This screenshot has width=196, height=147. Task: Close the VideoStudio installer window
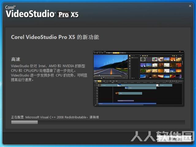click(x=190, y=6)
